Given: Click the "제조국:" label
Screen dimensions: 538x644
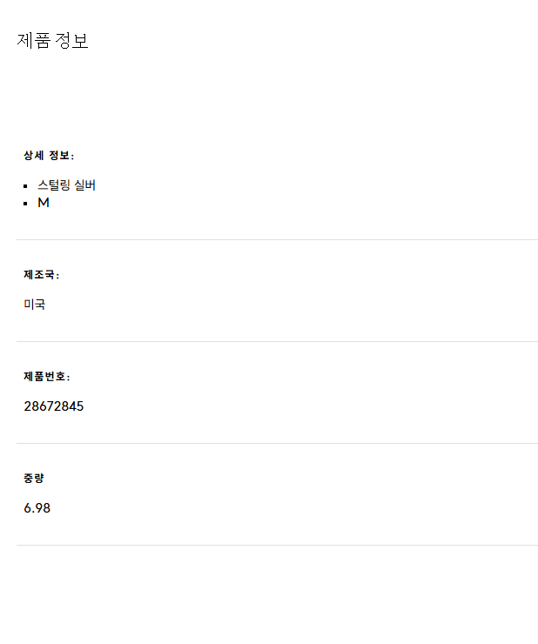Looking at the screenshot, I should (x=42, y=275).
